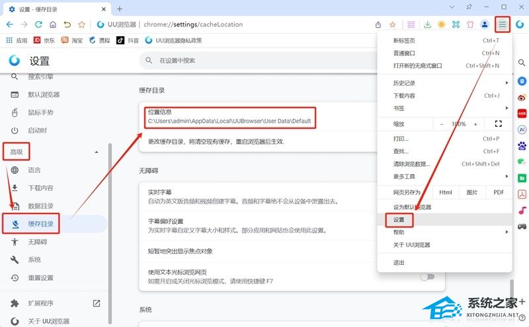Open 默认浏览器 settings section

tap(54, 94)
